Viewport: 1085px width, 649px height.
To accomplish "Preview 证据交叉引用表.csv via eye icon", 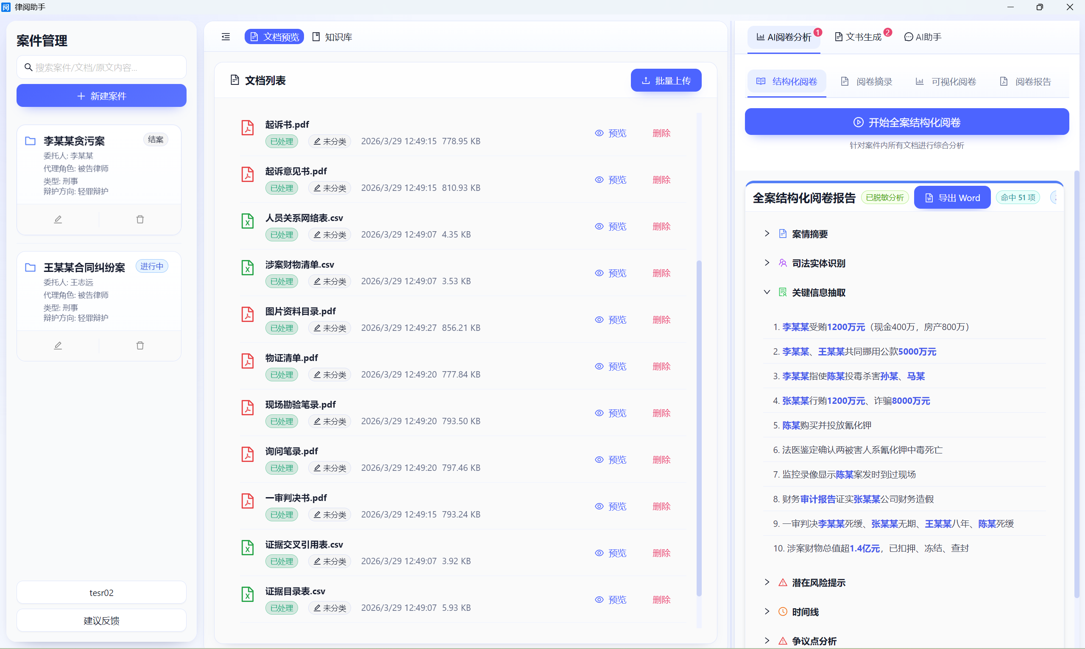I will pyautogui.click(x=599, y=553).
